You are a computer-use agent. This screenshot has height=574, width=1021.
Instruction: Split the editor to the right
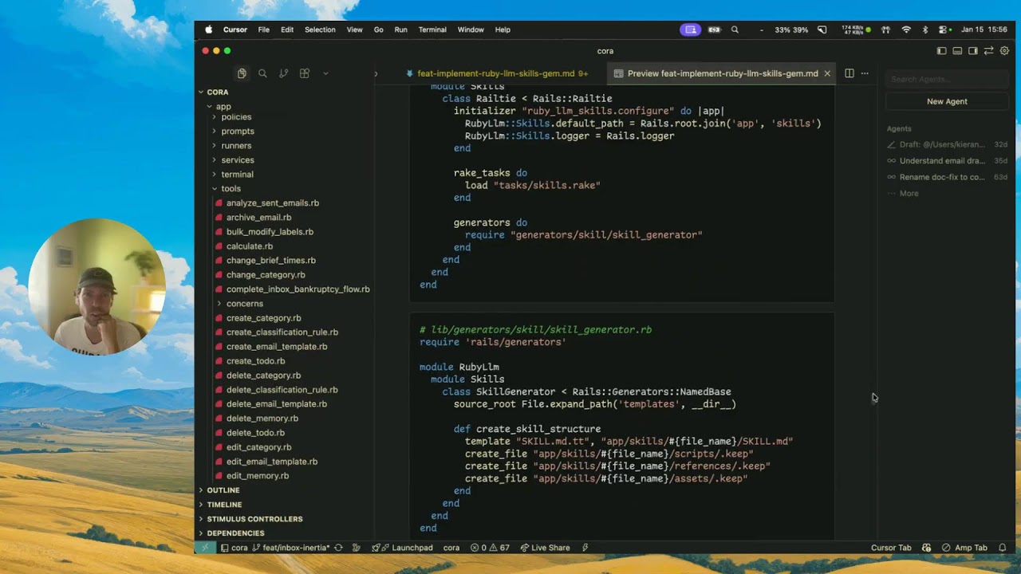[x=850, y=73]
